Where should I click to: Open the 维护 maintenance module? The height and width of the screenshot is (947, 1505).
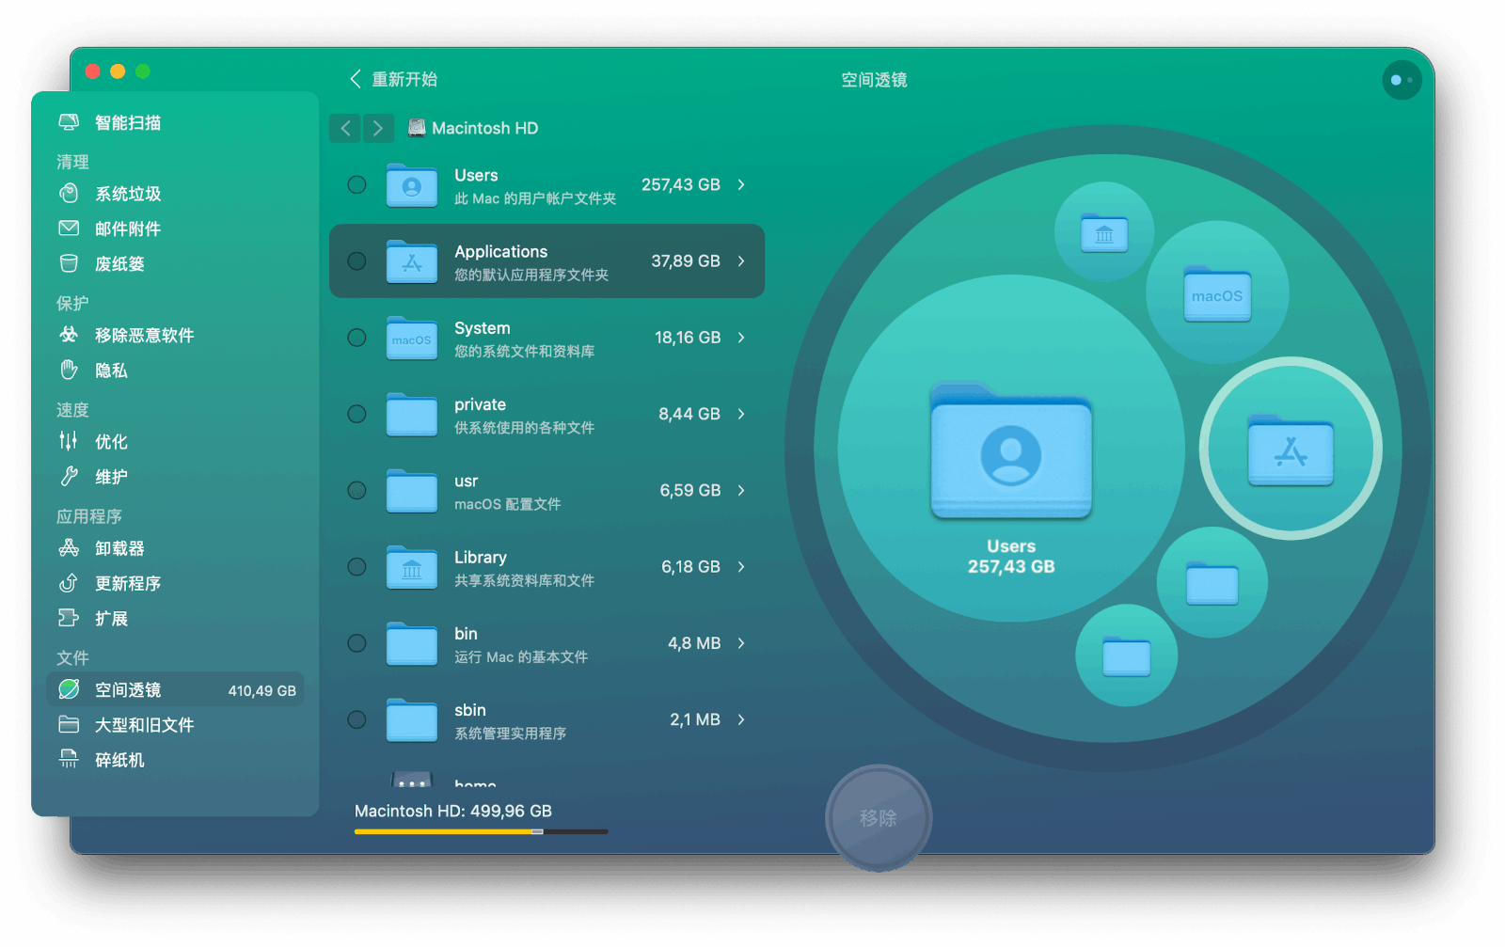(110, 477)
